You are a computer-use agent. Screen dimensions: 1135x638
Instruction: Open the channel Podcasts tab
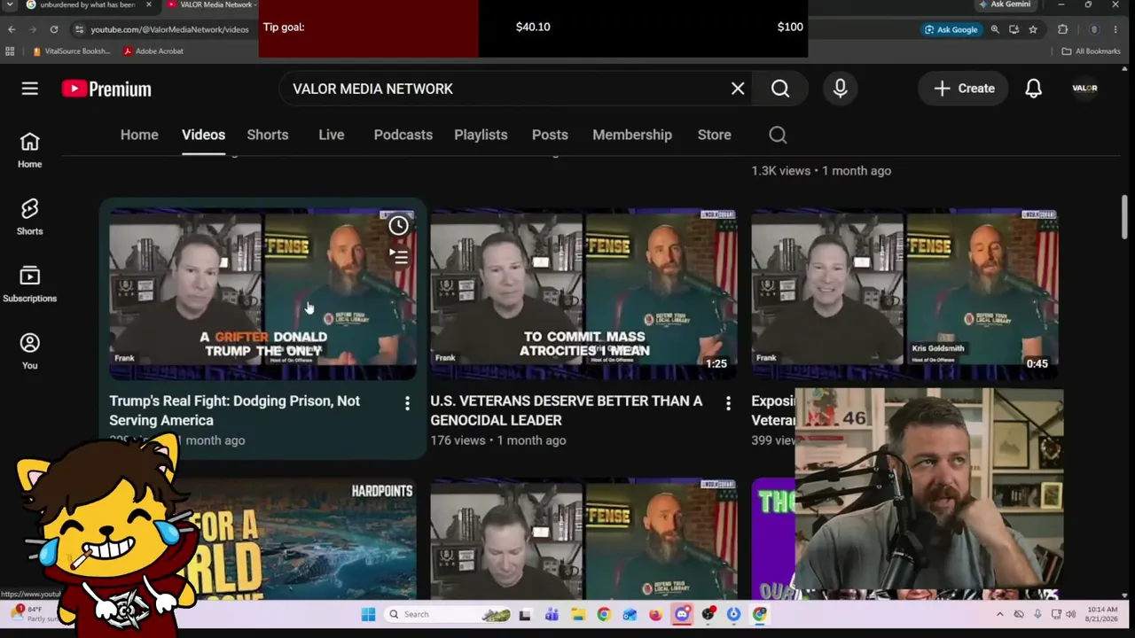click(x=403, y=135)
